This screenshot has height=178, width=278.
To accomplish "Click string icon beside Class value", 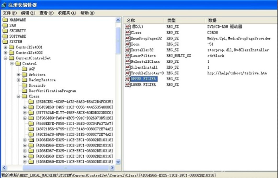I will pyautogui.click(x=128, y=32).
